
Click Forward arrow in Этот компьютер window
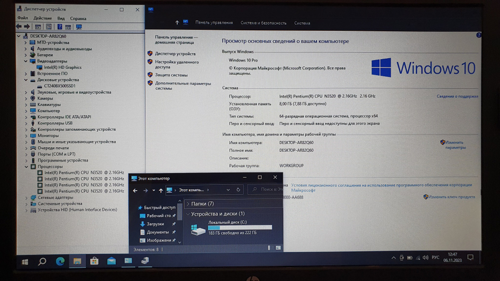pos(145,190)
